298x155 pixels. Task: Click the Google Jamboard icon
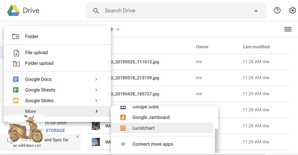[123, 117]
